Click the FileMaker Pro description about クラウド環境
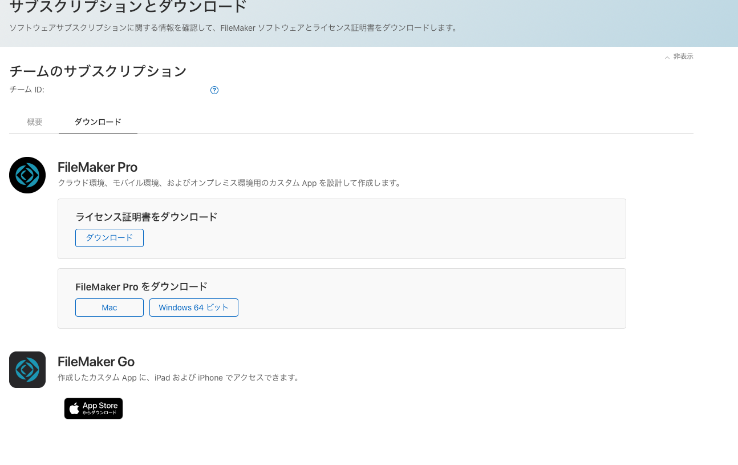This screenshot has height=465, width=738. click(230, 183)
